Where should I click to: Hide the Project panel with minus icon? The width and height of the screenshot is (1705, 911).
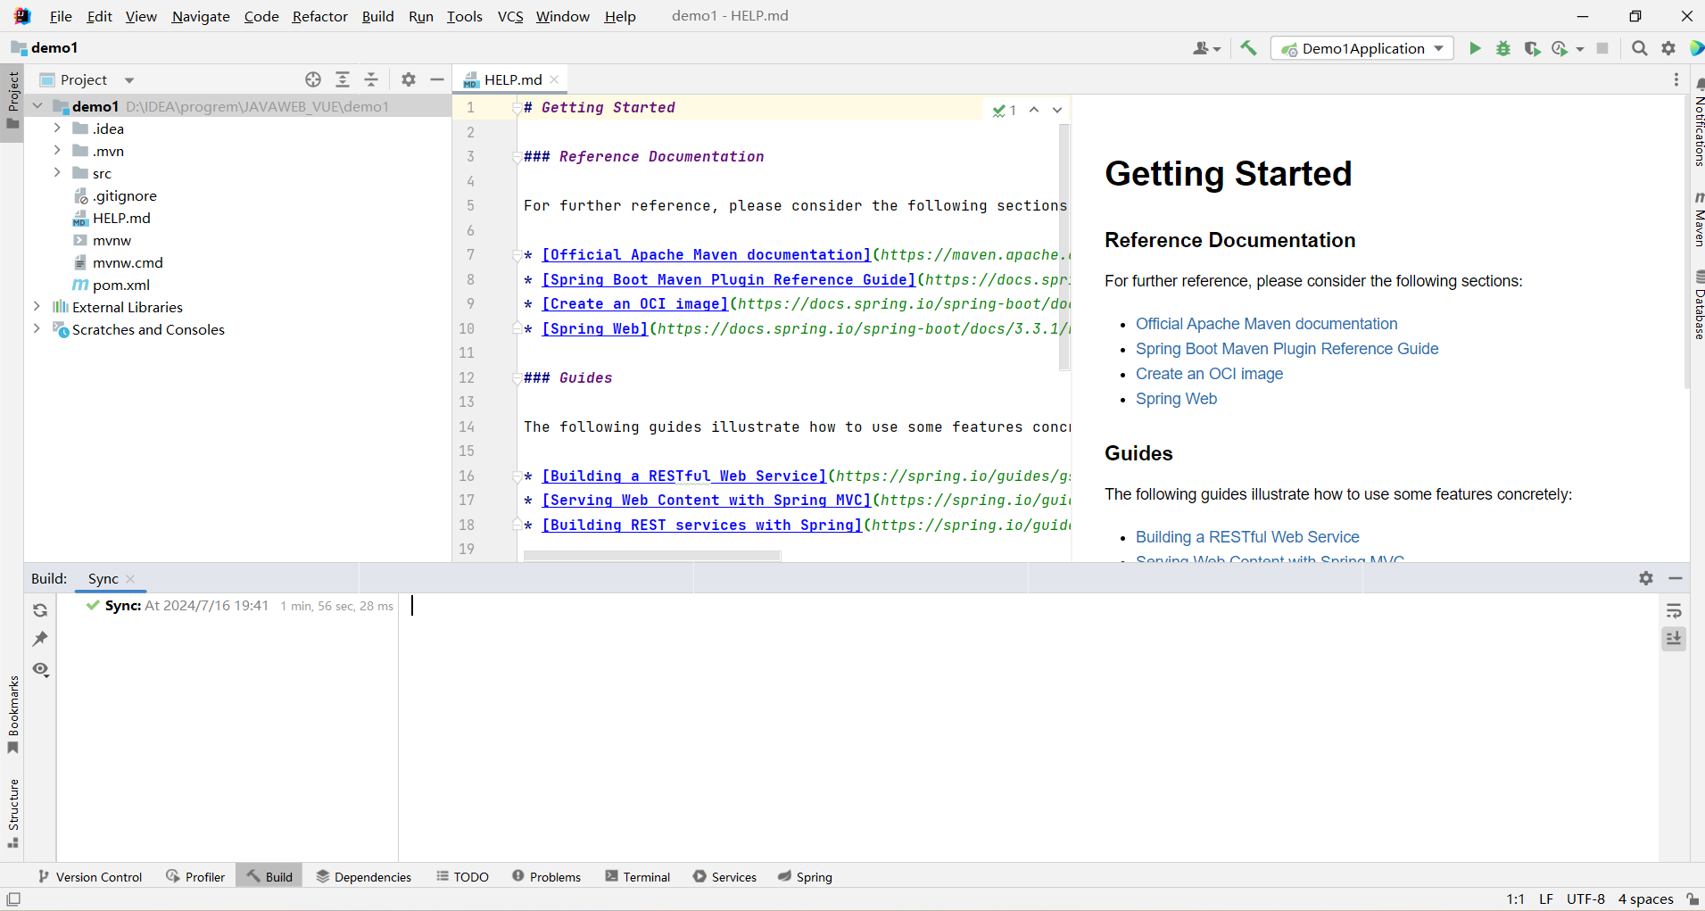[x=437, y=79]
